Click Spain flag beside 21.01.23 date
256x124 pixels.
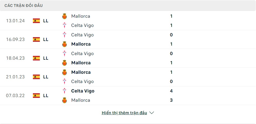click(36, 77)
